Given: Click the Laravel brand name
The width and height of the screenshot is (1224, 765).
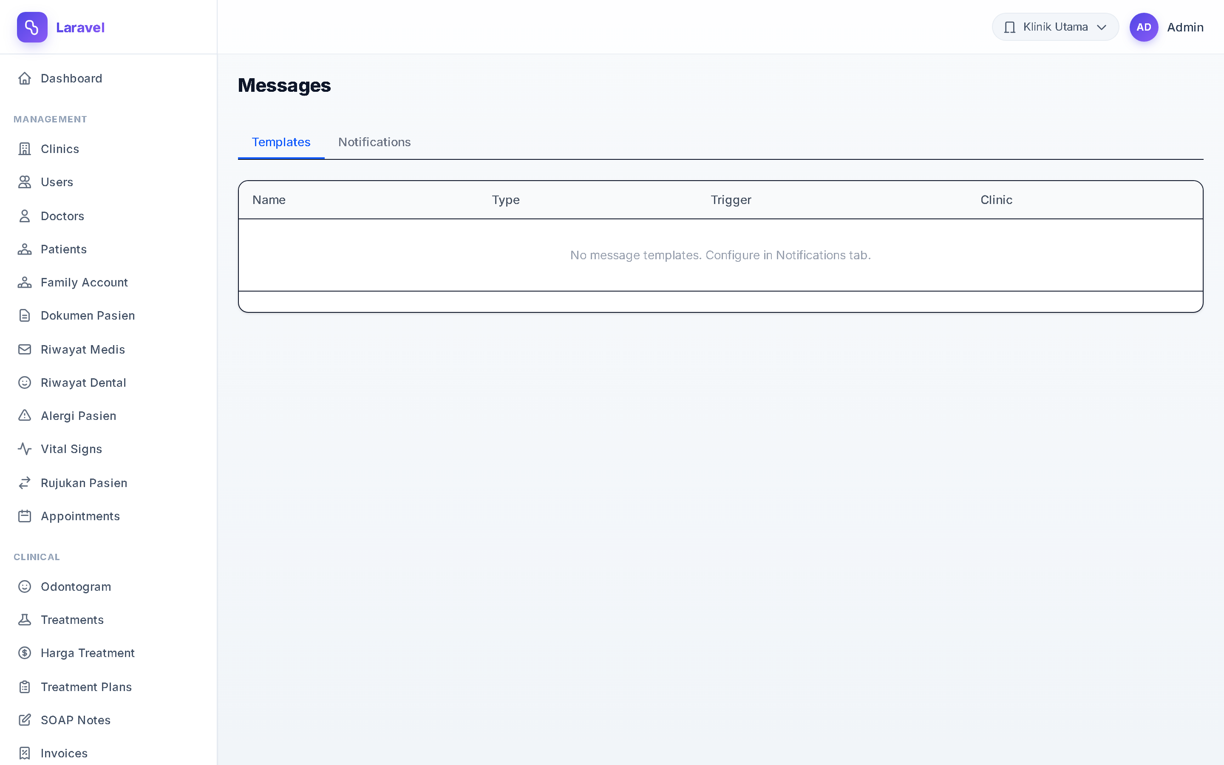Looking at the screenshot, I should 80,27.
